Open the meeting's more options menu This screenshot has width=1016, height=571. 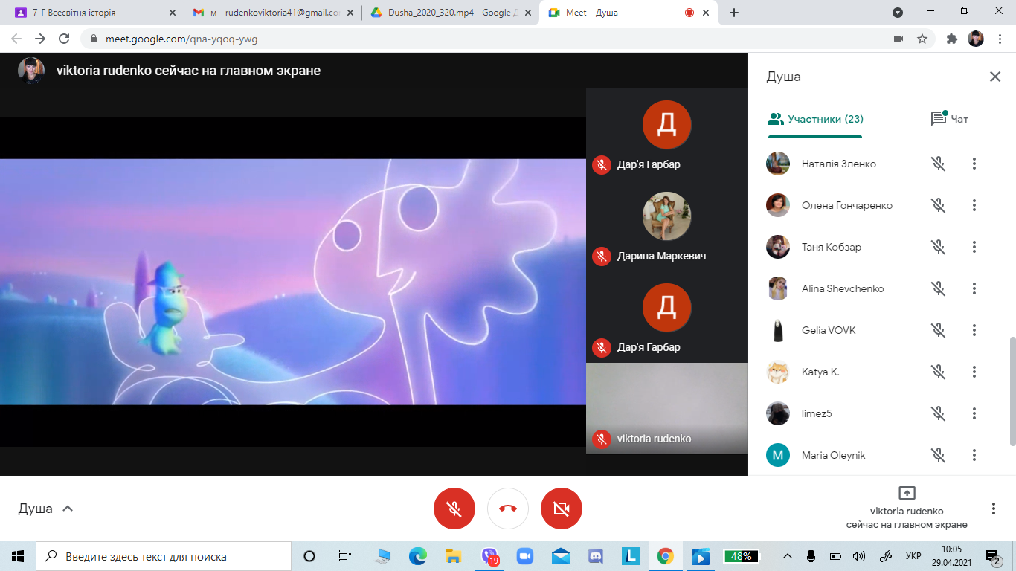pos(993,509)
